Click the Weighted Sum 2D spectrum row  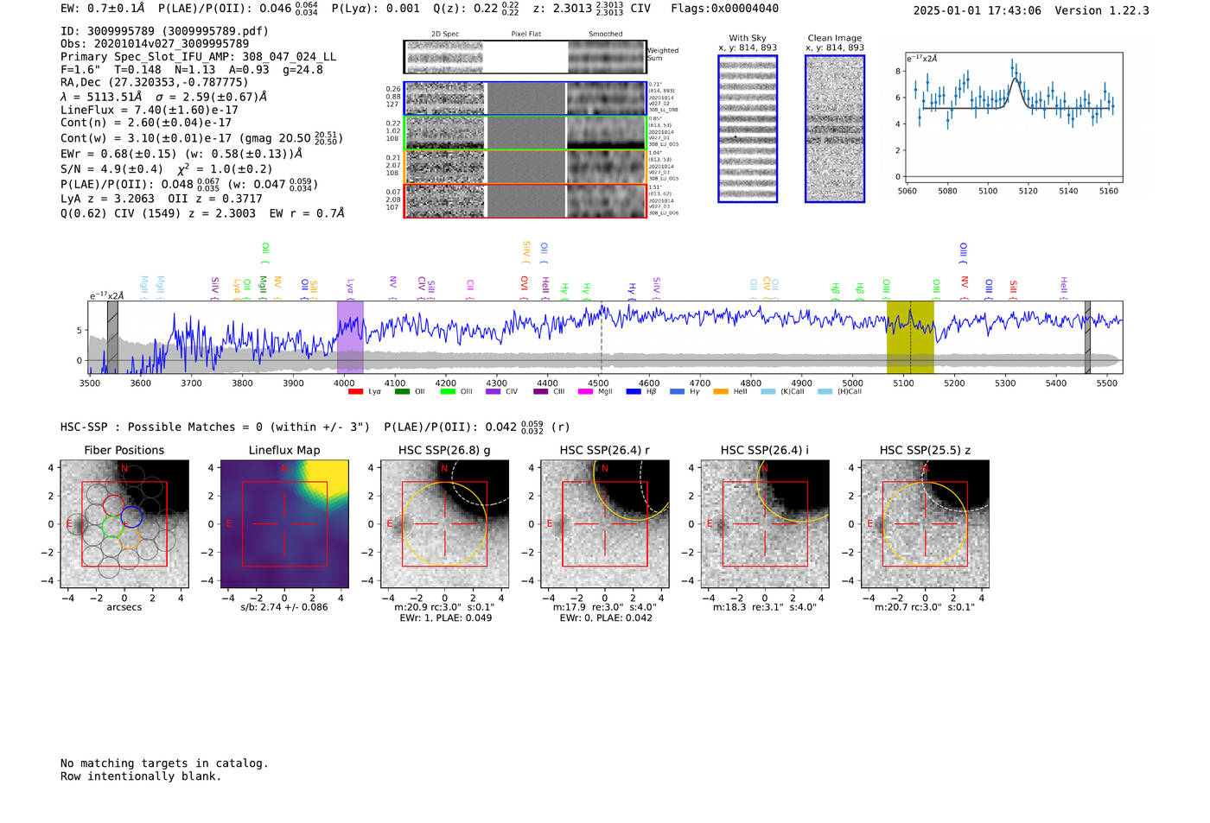tap(525, 57)
